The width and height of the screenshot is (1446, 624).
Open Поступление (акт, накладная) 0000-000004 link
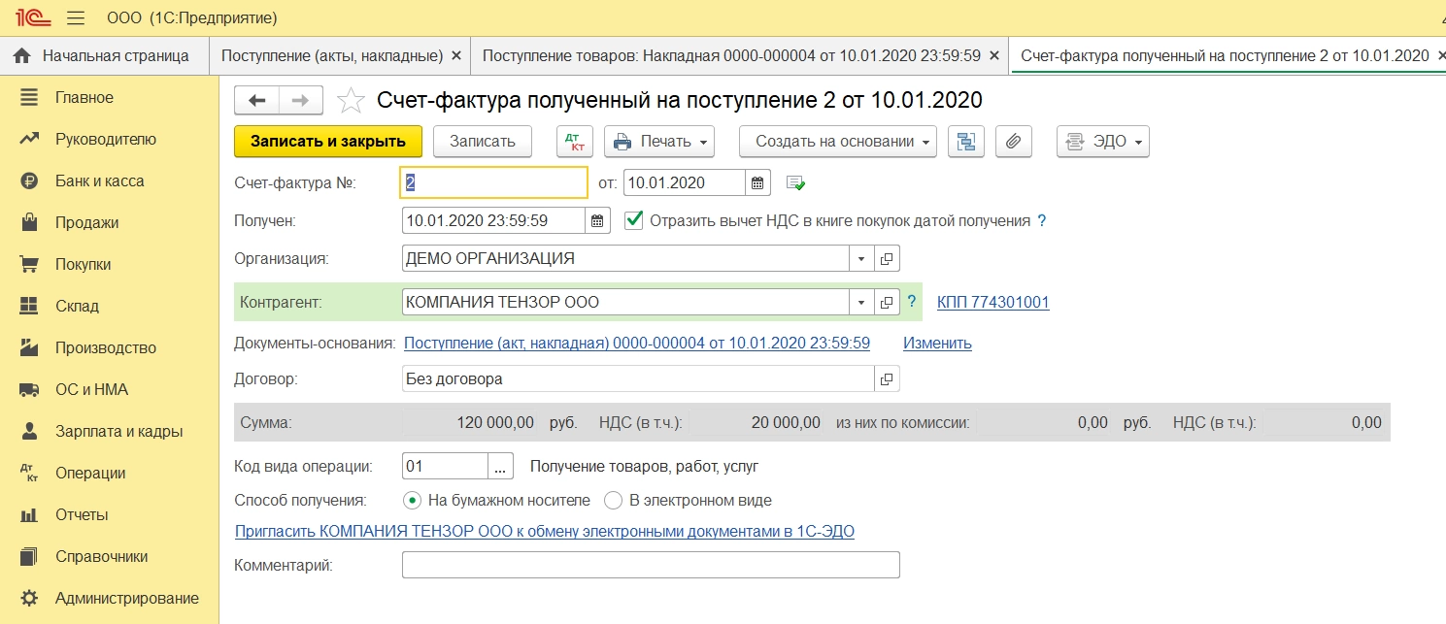(637, 343)
